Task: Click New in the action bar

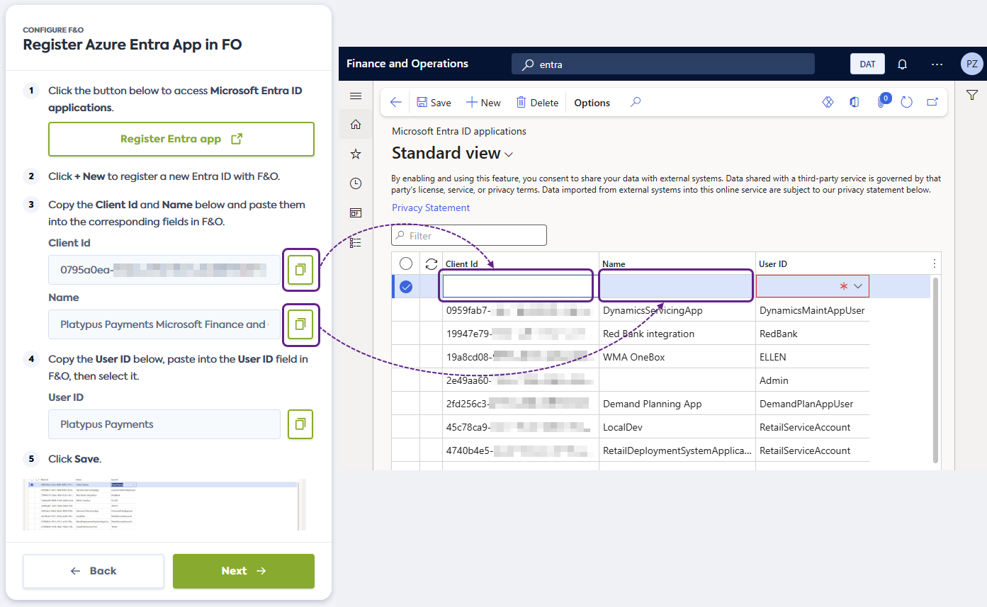Action: tap(483, 103)
